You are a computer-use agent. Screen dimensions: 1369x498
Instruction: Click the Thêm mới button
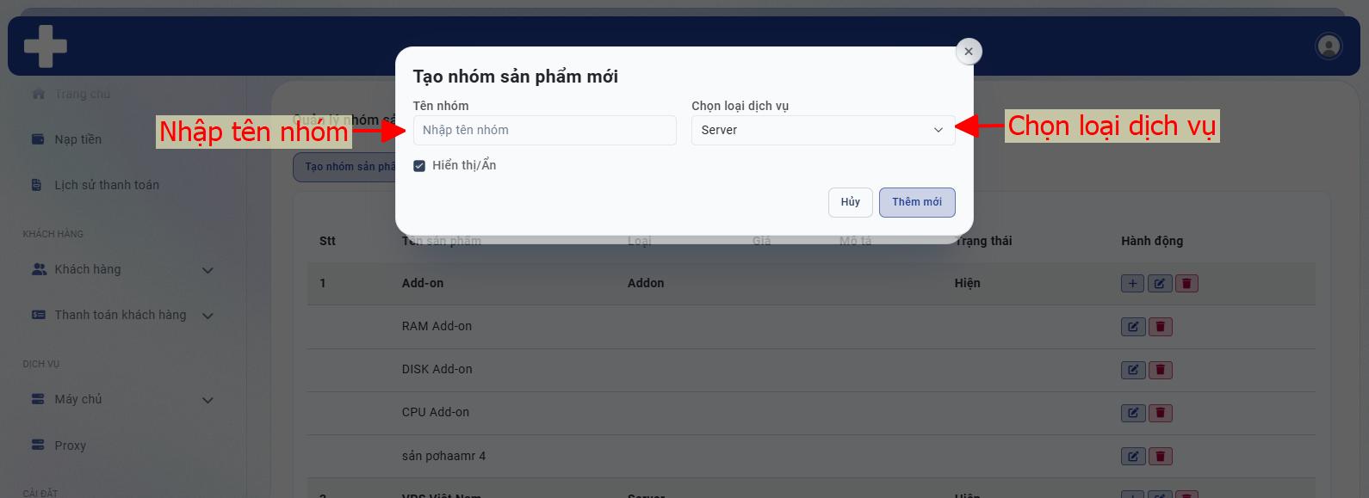(917, 202)
